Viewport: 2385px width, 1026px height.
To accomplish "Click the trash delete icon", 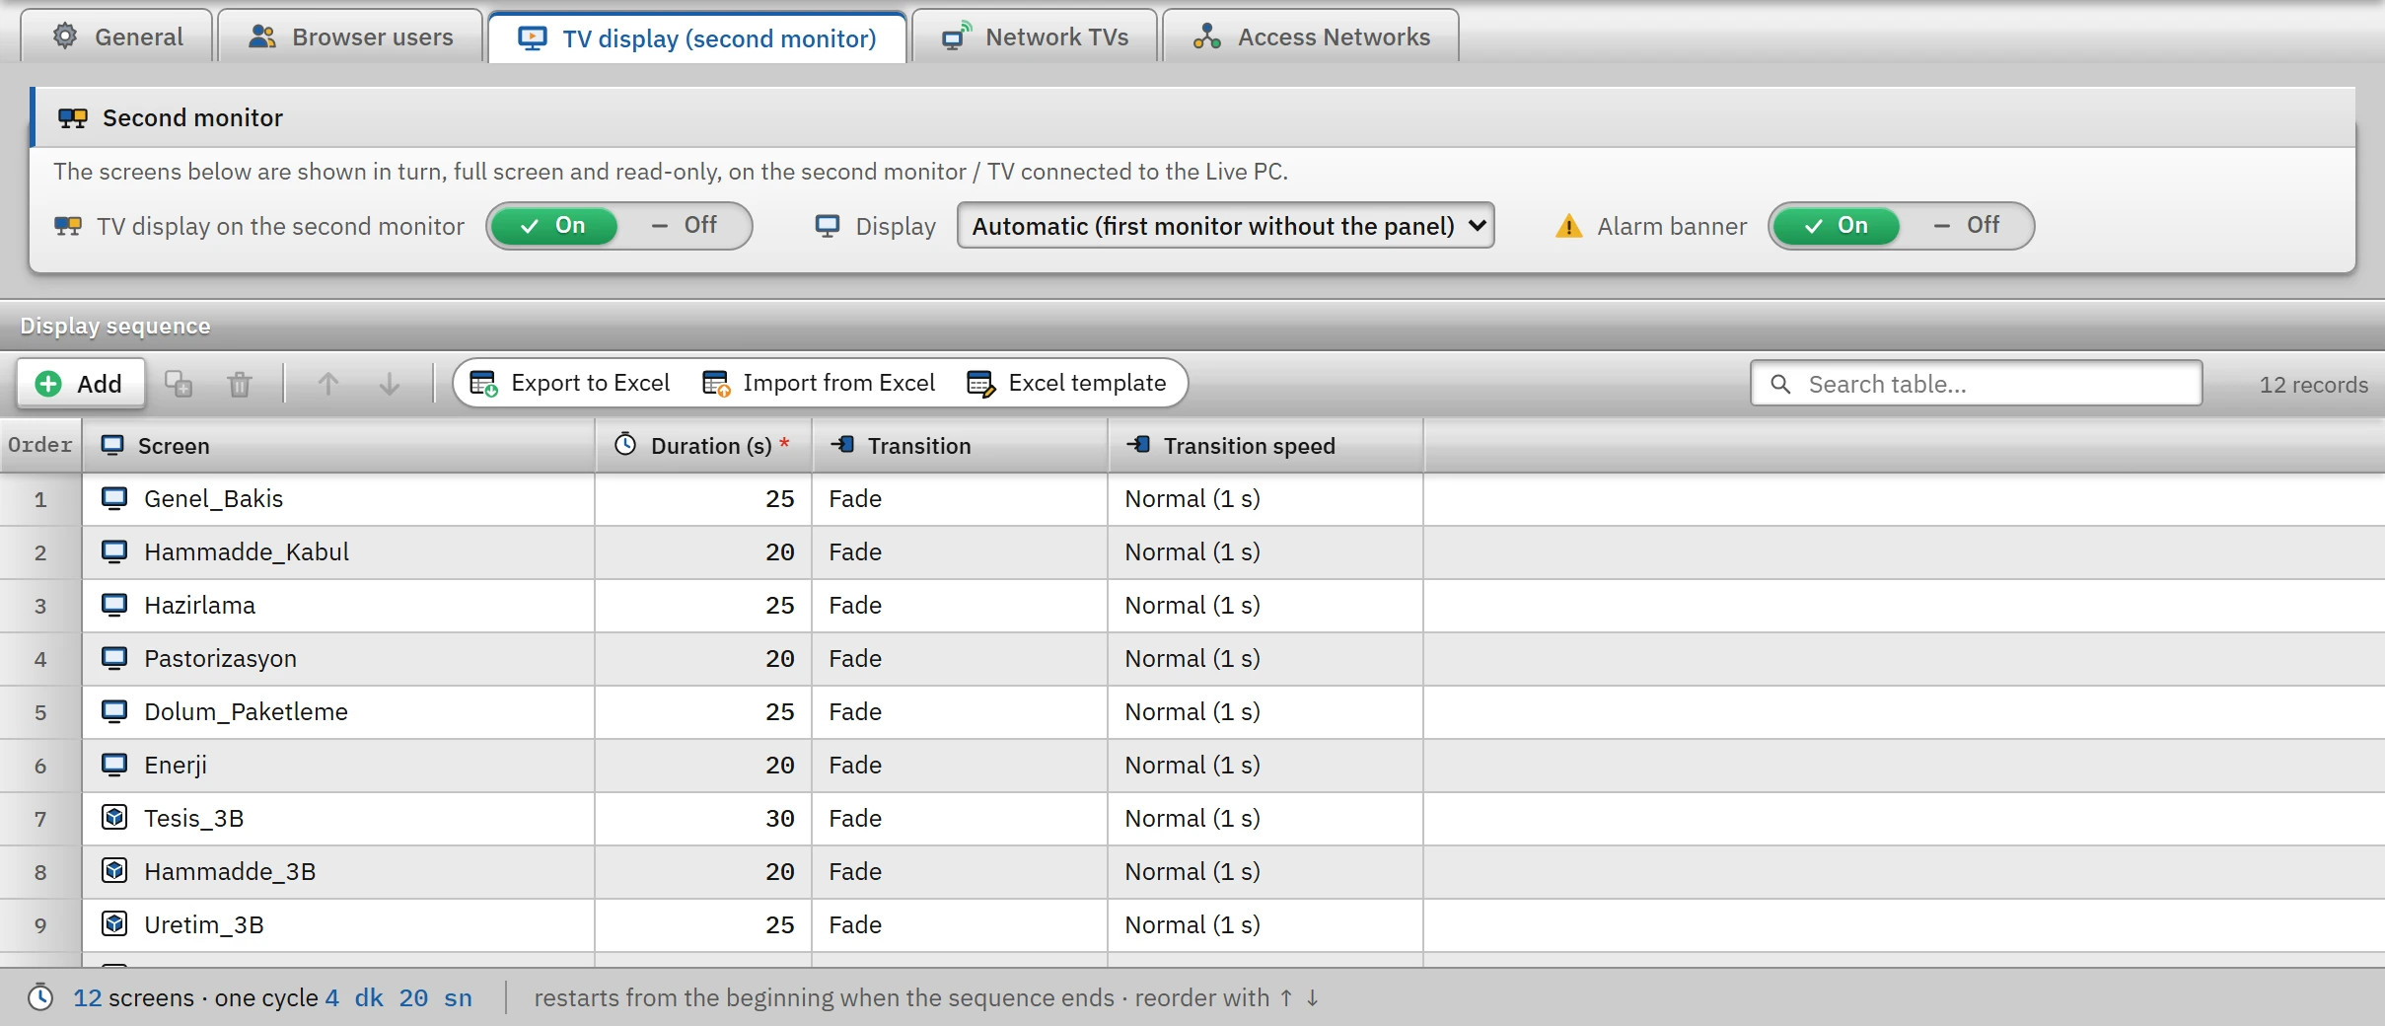I will 240,384.
